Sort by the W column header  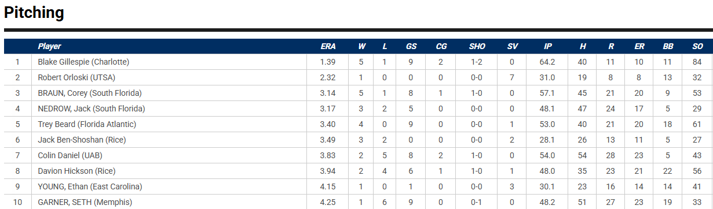click(x=361, y=46)
